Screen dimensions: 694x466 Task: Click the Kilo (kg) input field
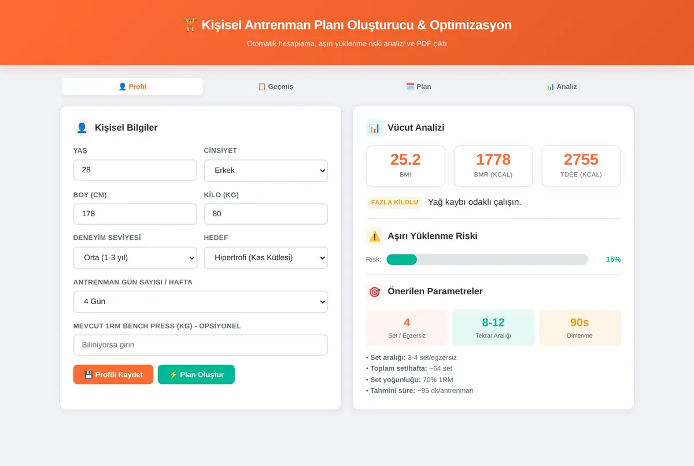(x=266, y=214)
